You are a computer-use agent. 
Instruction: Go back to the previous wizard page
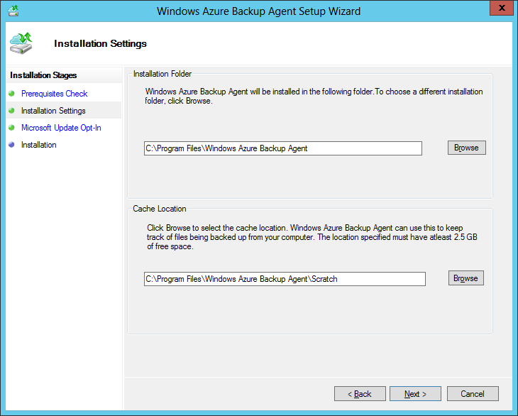click(x=360, y=394)
